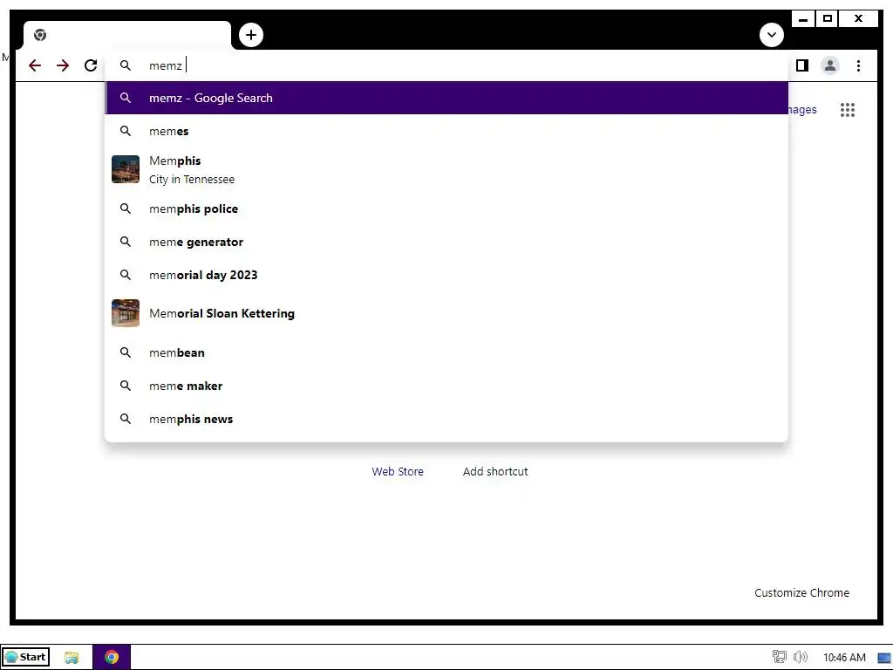Screen dimensions: 893x670
Task: Choose the Memorial Sloan Kettering suggestion
Action: tap(446, 313)
